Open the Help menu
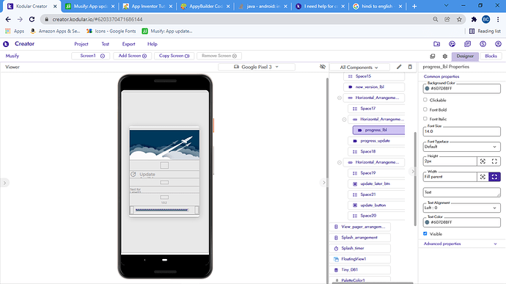Screen dimensions: 506x284 point(153,44)
